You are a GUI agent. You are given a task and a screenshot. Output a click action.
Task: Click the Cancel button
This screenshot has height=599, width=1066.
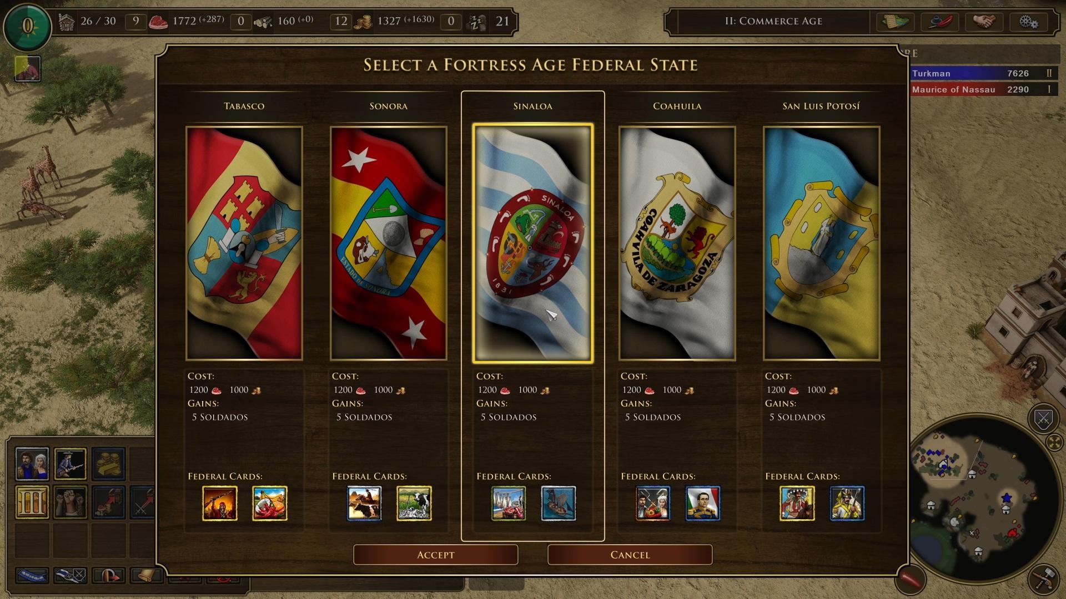click(x=630, y=555)
